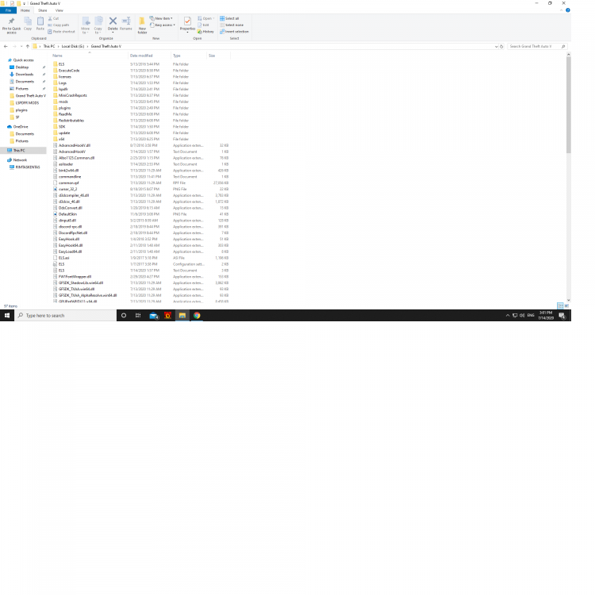Open Mail app on taskbar

click(153, 315)
